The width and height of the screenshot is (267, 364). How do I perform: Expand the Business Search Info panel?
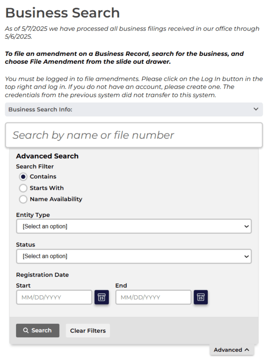click(134, 109)
